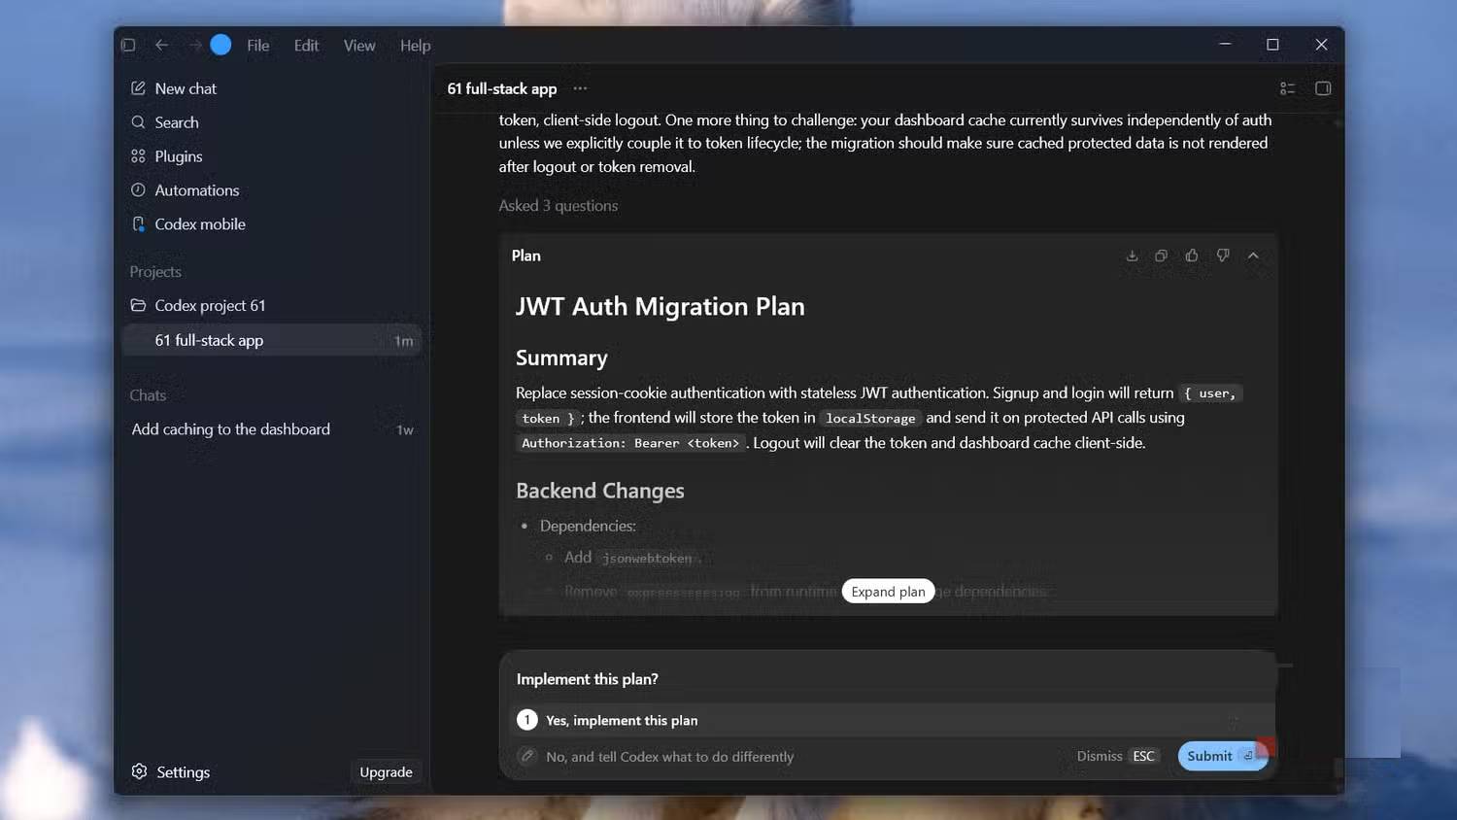Copy the plan using the copy icon
1457x820 pixels.
[x=1161, y=256]
